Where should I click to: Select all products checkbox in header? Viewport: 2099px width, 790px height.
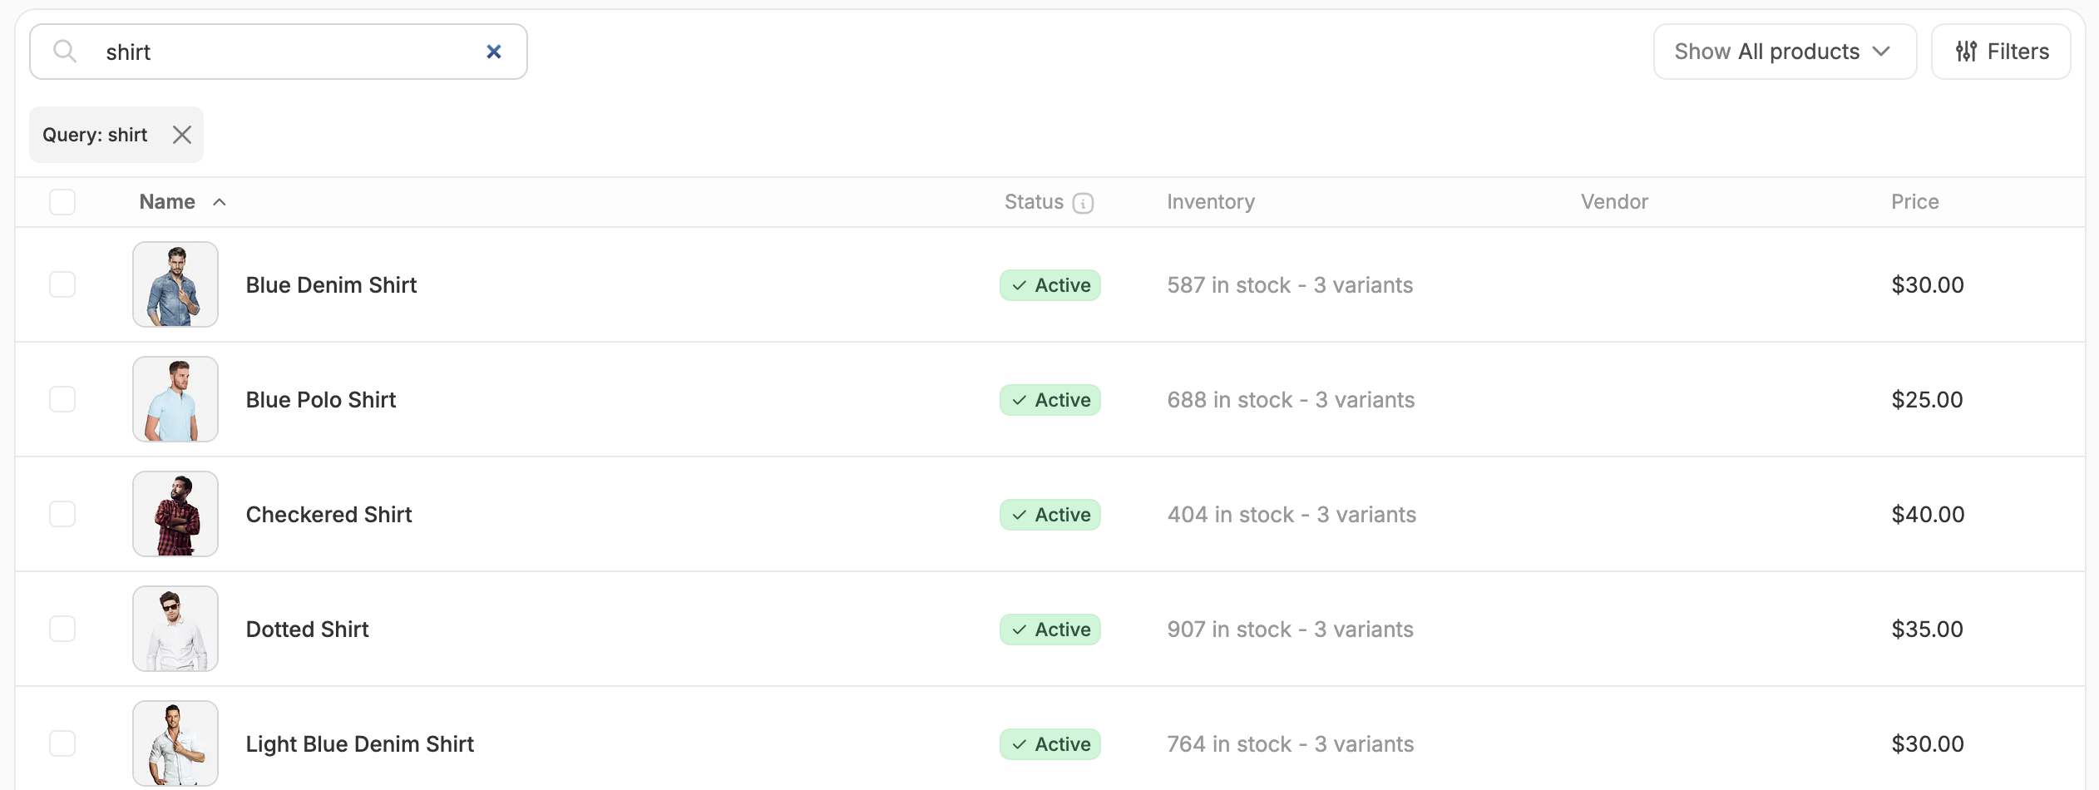tap(62, 202)
